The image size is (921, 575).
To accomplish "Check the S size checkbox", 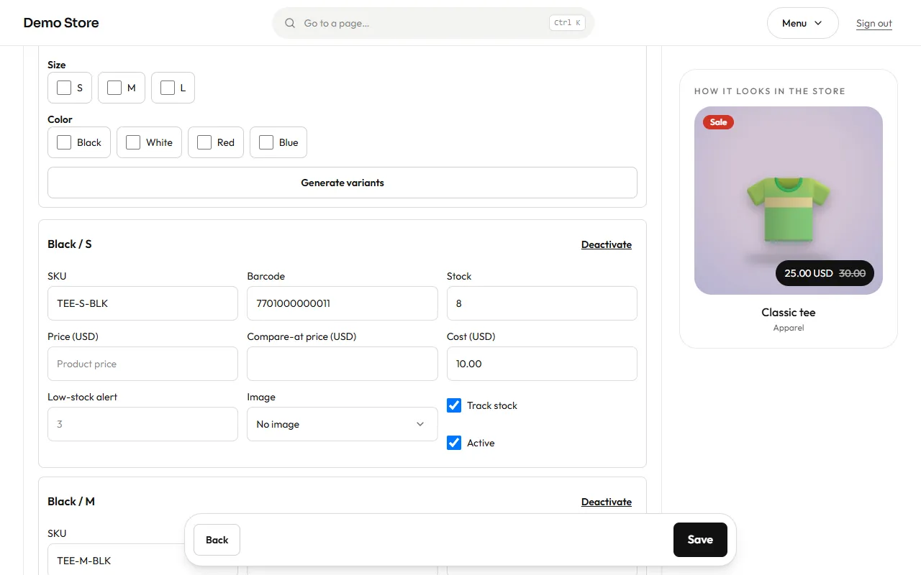I will click(x=64, y=88).
